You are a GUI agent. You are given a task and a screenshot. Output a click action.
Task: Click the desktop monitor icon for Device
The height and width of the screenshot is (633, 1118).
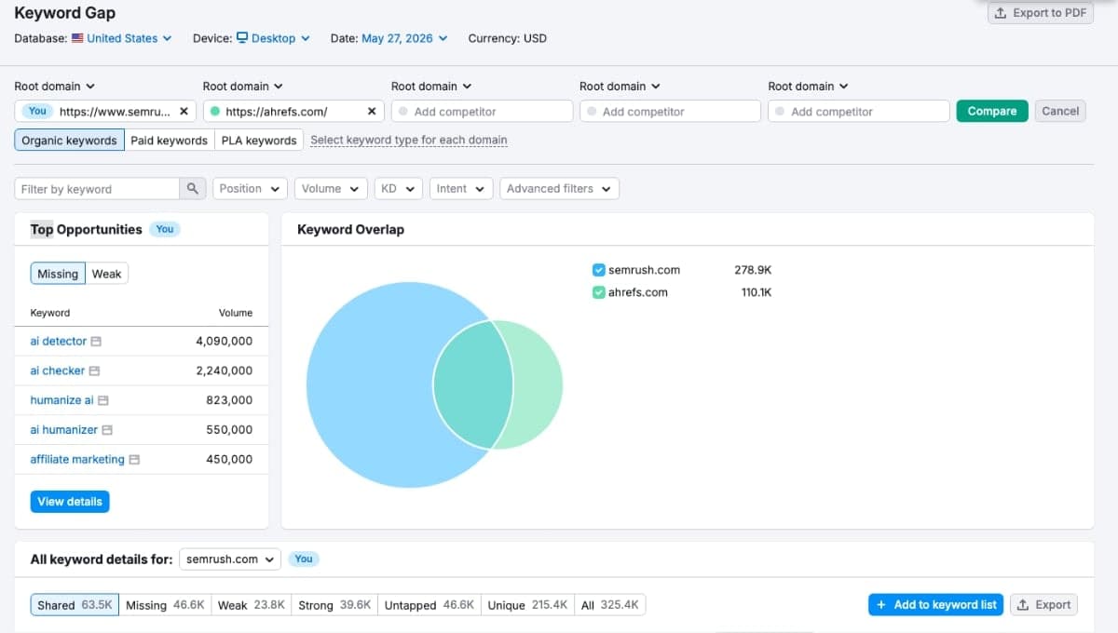242,38
